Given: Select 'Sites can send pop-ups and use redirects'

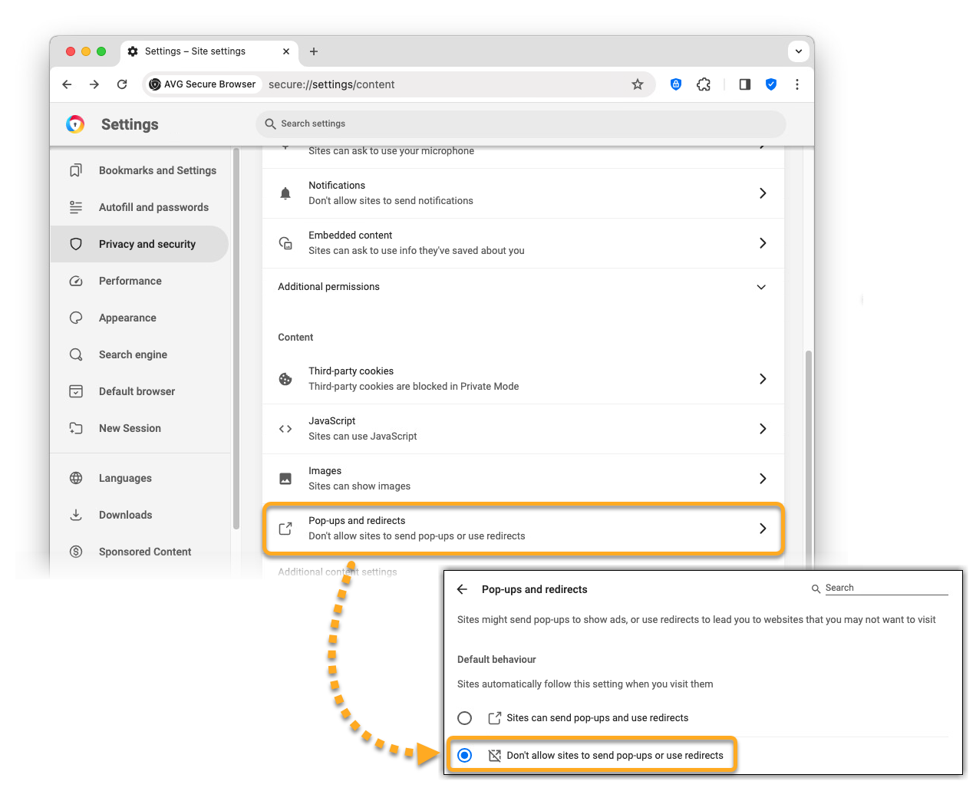Looking at the screenshot, I should point(465,718).
